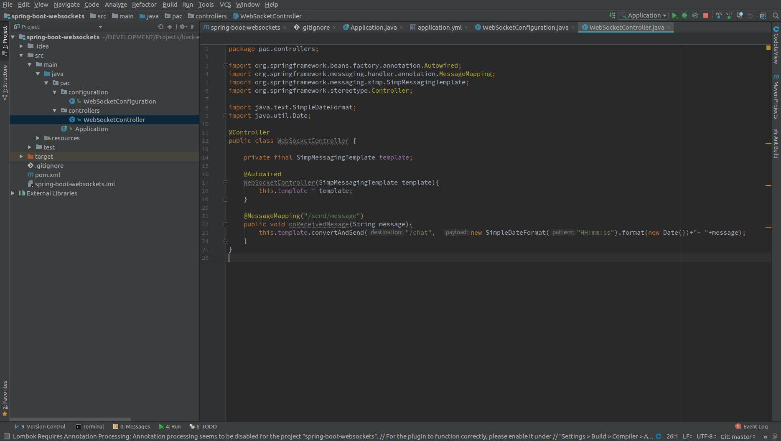Open Project Structure from the toolbar
This screenshot has height=441, width=781.
point(763,16)
